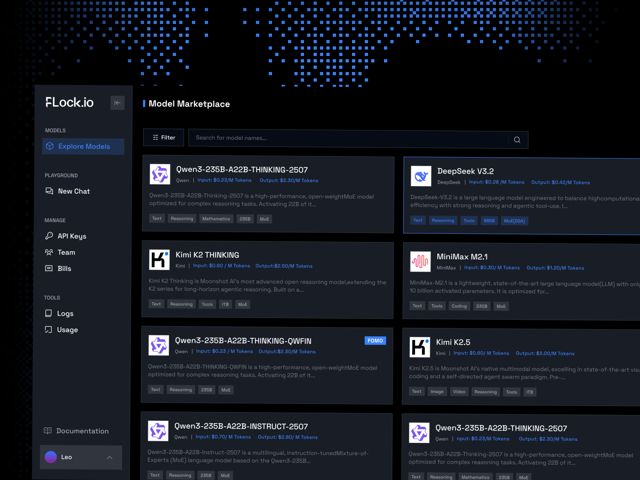
Task: Click the New Chat speech bubble icon
Action: 49,191
